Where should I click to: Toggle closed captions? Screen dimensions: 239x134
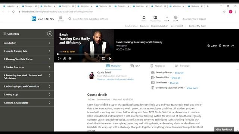click(x=104, y=58)
